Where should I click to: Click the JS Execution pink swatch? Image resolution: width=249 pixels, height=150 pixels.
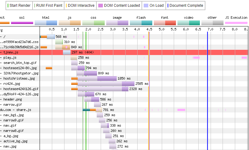(236, 23)
